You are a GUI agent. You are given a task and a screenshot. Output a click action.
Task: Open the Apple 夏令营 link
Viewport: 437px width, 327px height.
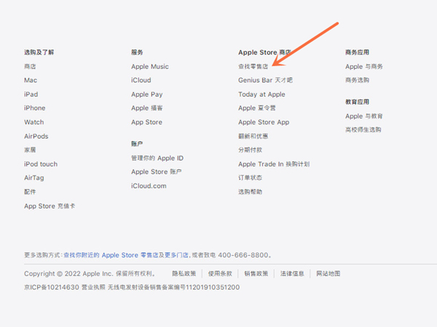tap(256, 108)
